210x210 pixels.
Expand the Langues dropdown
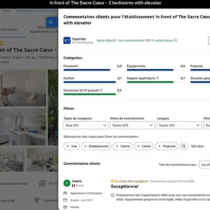179,126
